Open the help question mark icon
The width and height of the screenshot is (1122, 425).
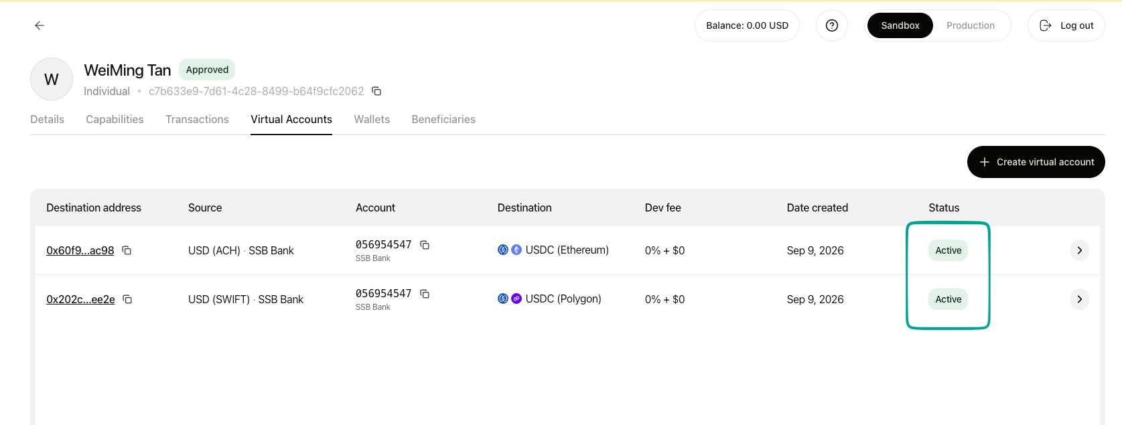click(832, 25)
